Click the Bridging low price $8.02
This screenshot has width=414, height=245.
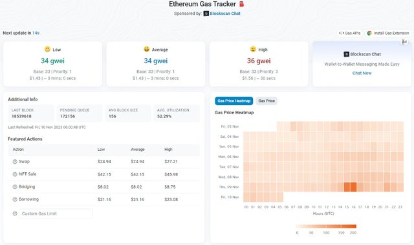click(x=103, y=187)
